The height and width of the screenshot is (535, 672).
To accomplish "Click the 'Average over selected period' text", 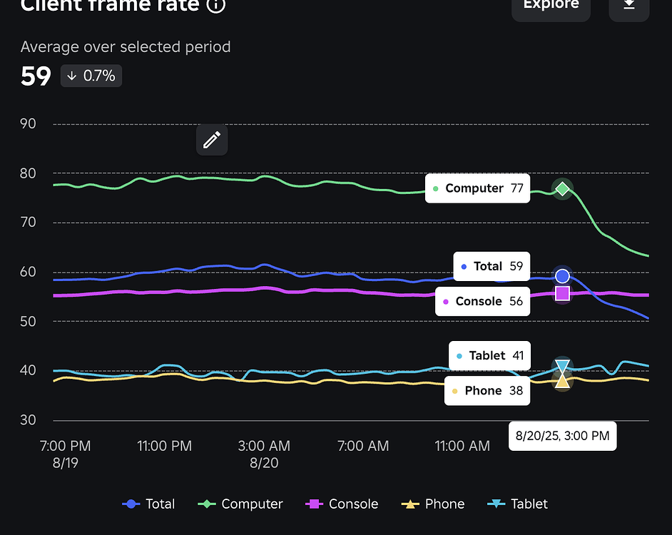I will [x=126, y=47].
